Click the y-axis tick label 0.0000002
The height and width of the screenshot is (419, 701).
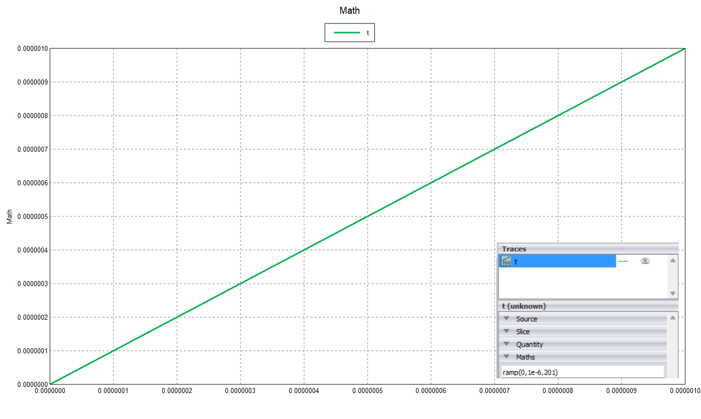coord(33,317)
